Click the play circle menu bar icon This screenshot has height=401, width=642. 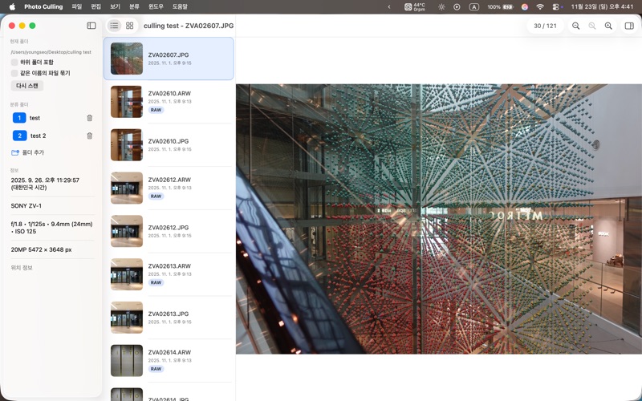click(457, 6)
